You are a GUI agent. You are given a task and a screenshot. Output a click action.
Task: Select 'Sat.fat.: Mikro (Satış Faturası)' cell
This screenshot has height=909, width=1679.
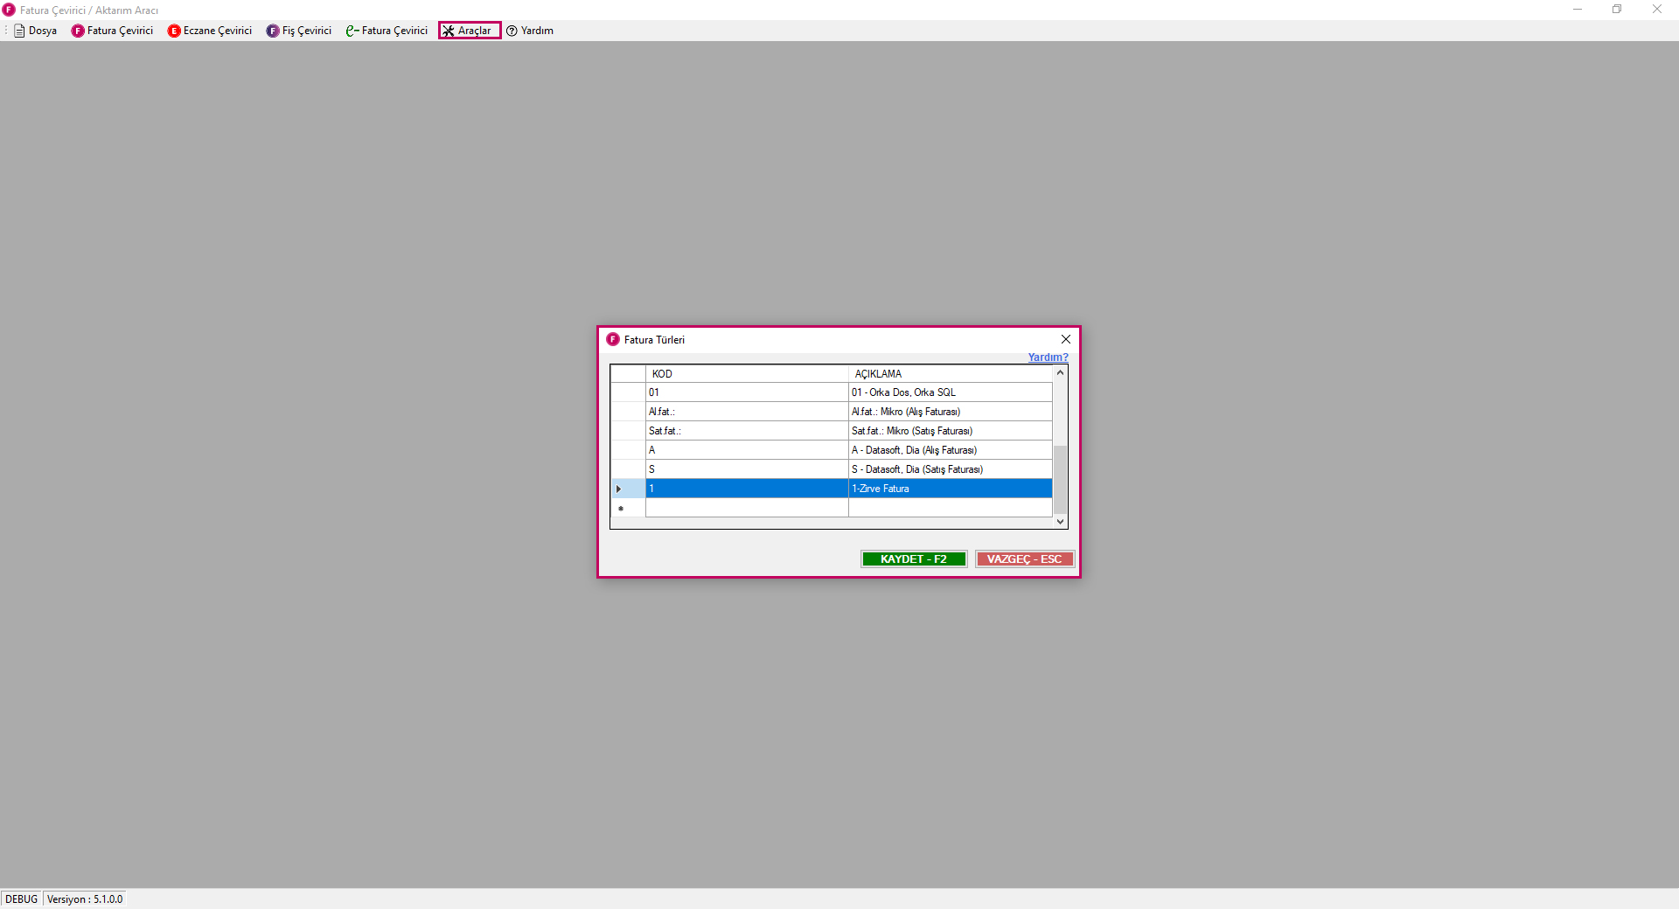click(x=951, y=431)
